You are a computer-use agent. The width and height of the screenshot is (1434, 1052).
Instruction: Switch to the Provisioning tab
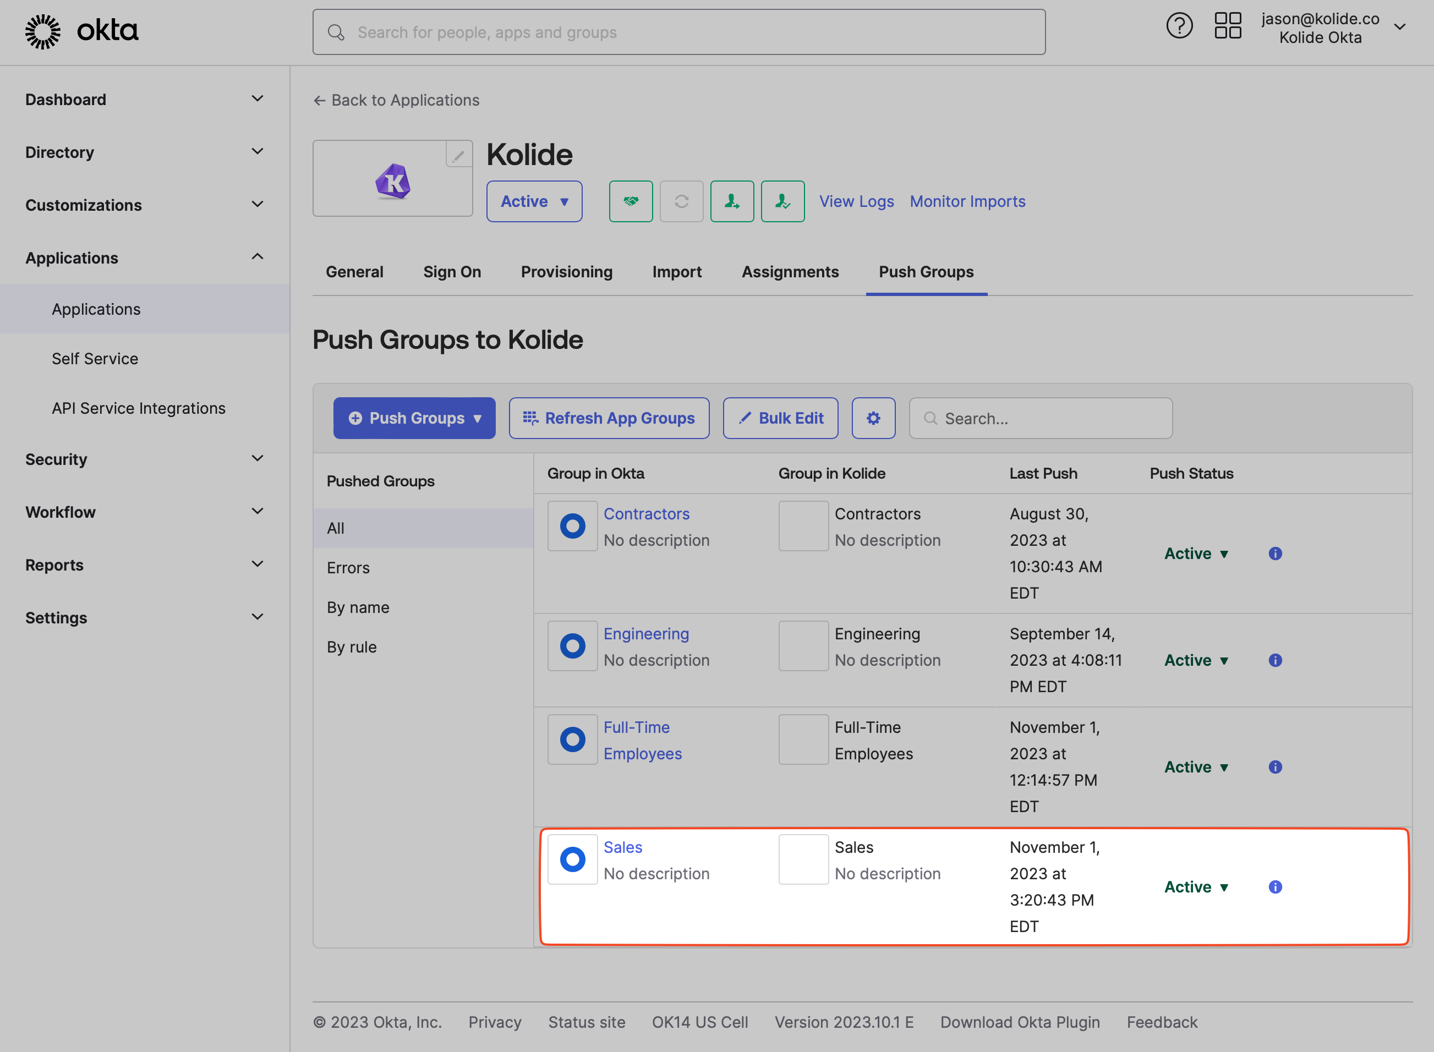pos(566,272)
